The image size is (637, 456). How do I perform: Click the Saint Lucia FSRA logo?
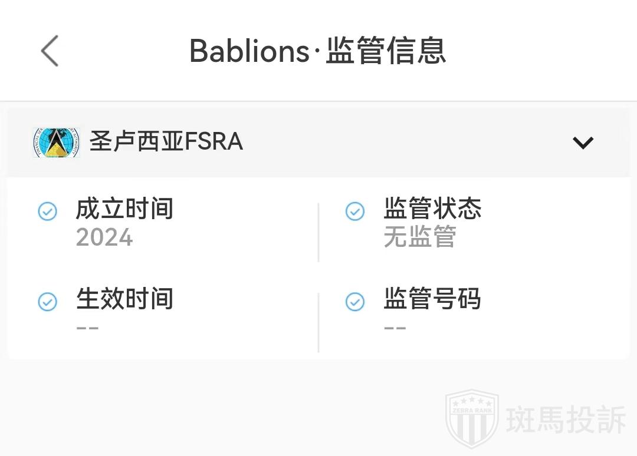click(x=56, y=142)
